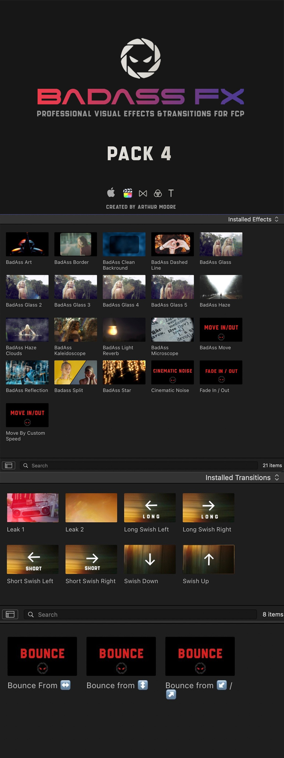
Task: Click the Apple logo icon
Action: click(111, 193)
